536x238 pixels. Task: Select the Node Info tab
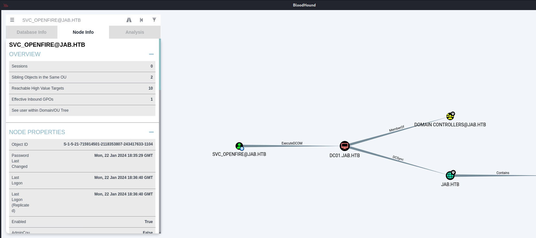(83, 32)
